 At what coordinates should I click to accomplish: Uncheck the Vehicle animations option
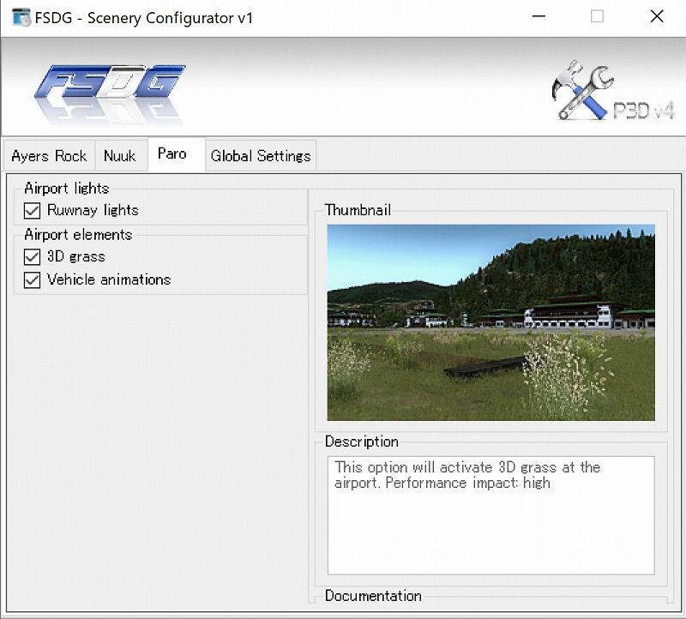[x=32, y=280]
